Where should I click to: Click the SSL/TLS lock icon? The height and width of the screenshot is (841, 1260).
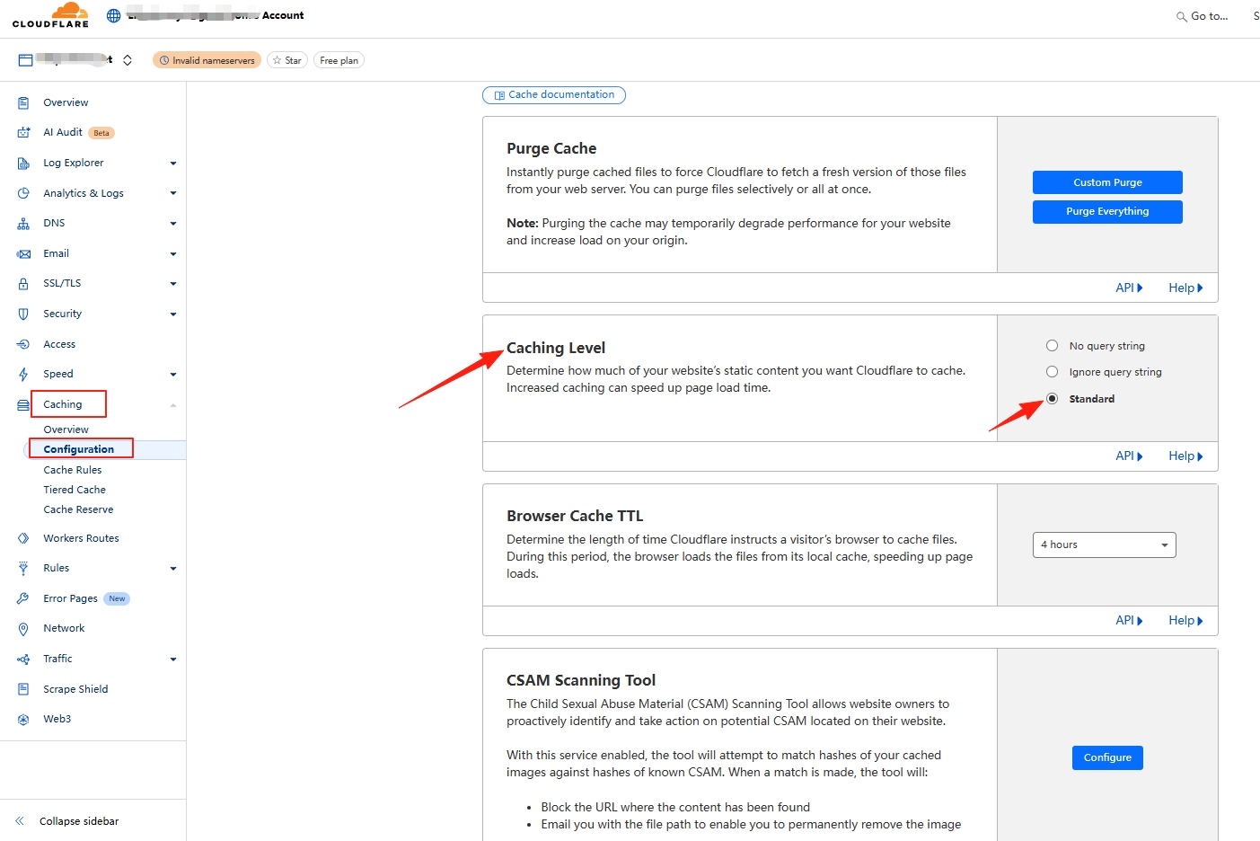pos(23,284)
